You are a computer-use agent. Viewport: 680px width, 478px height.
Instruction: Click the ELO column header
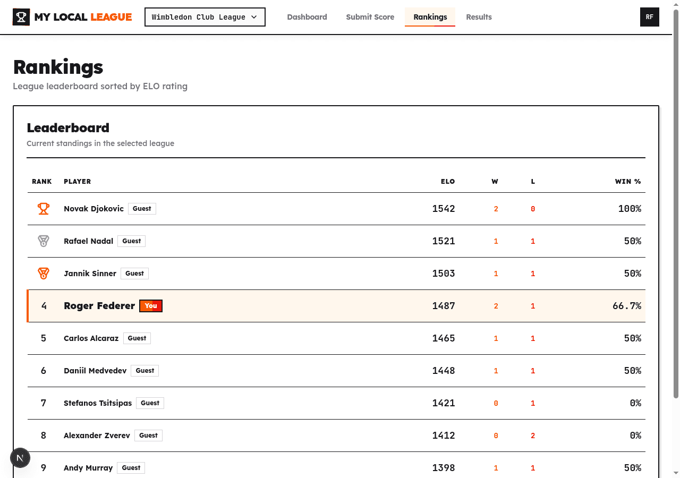[x=448, y=181]
